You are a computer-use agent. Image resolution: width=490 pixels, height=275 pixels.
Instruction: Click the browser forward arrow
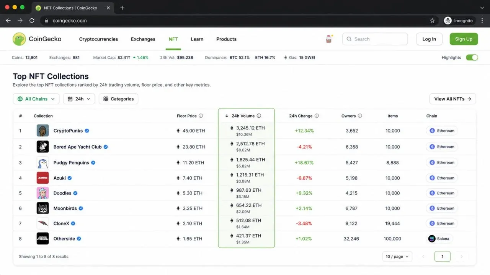point(20,21)
